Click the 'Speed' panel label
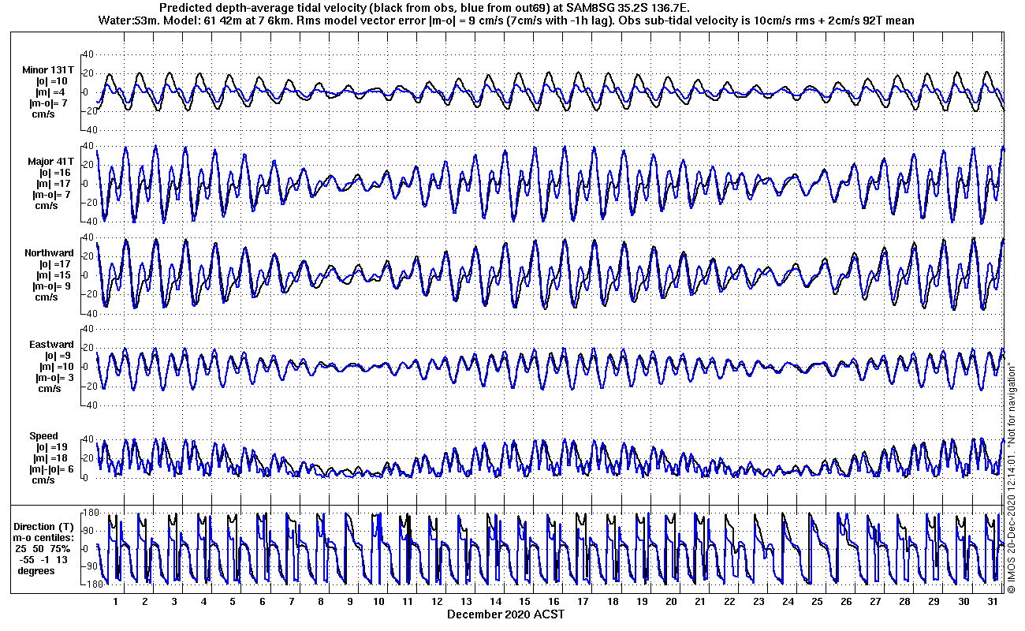1025x631 pixels. tap(44, 436)
